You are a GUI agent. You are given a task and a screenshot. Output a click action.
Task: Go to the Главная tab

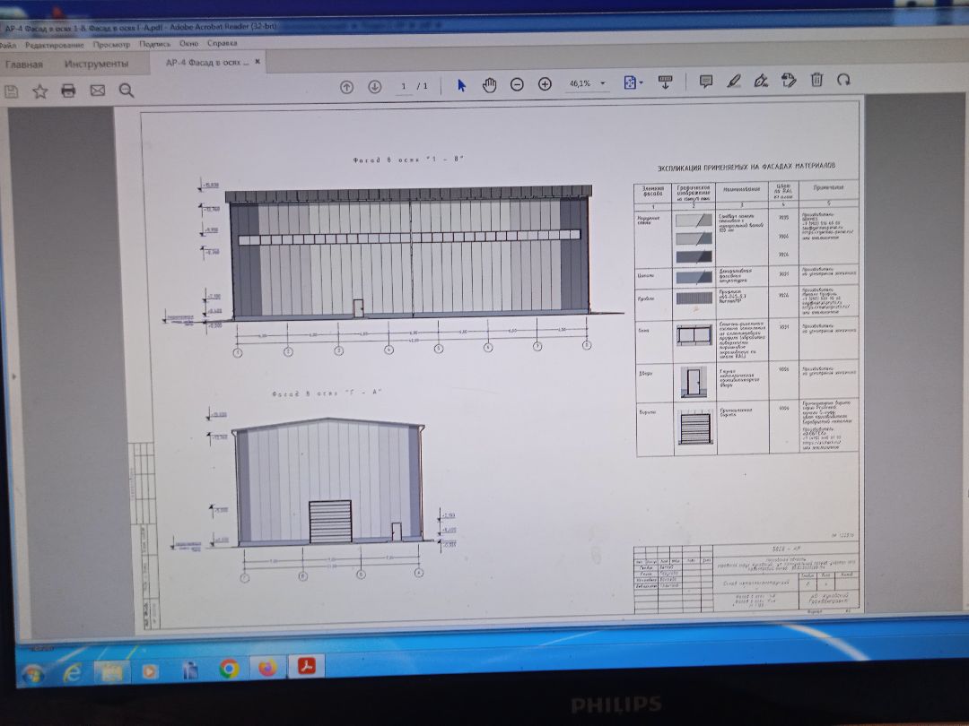click(x=23, y=65)
